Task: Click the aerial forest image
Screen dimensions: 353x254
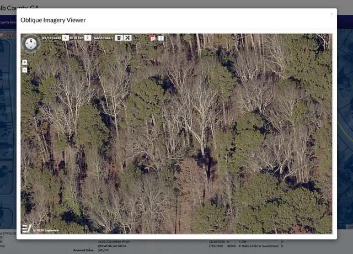Action: tap(176, 134)
